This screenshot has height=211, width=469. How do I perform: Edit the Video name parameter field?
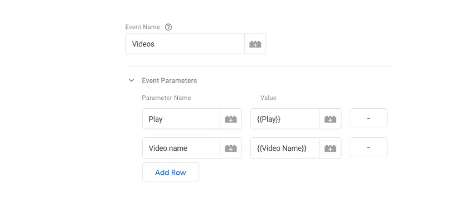click(x=181, y=148)
